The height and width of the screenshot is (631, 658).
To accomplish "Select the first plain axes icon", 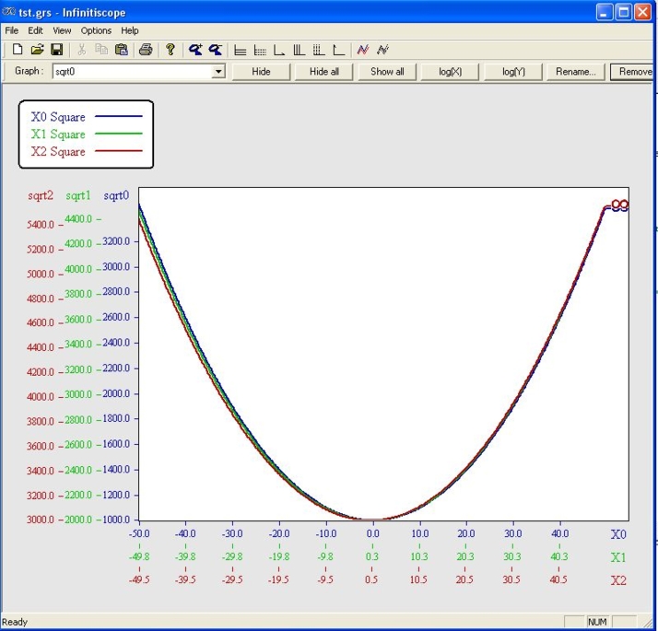I will pos(279,51).
